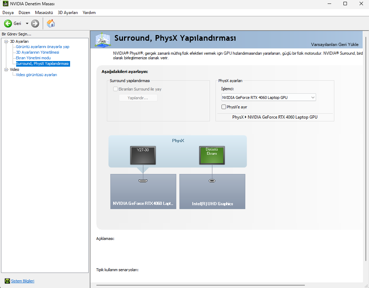Click the NVIDIA GeForce RTX 4060 GPU box
This screenshot has height=288, width=369.
coord(143,192)
